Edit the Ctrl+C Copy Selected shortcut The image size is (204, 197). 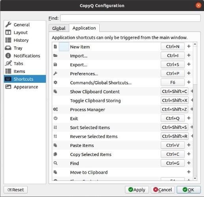[173, 154]
